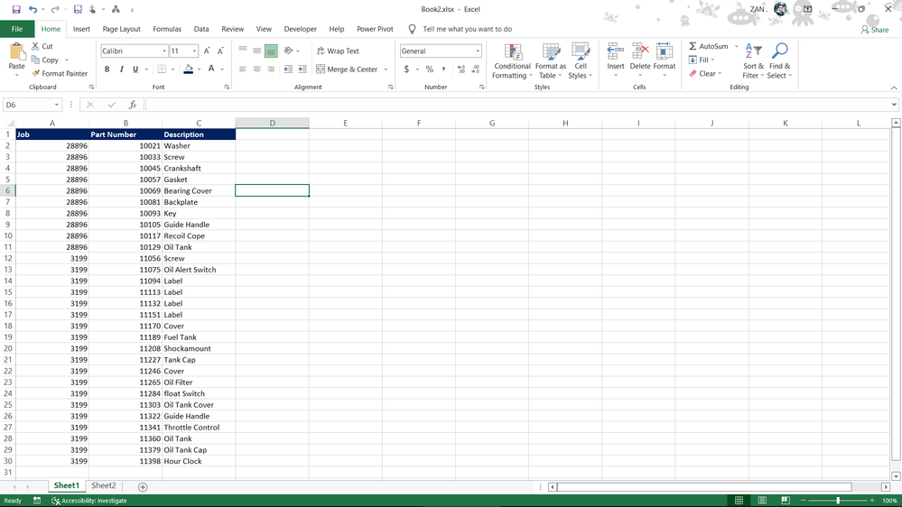Increase decimal places
Viewport: 902px width, 507px height.
(461, 69)
